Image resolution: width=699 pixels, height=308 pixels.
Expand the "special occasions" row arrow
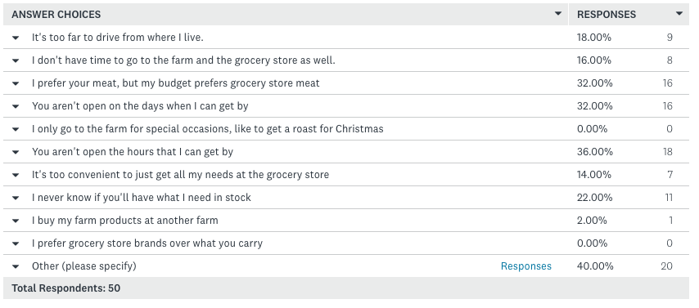click(16, 130)
